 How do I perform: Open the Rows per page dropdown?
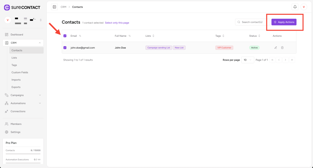coord(248,60)
